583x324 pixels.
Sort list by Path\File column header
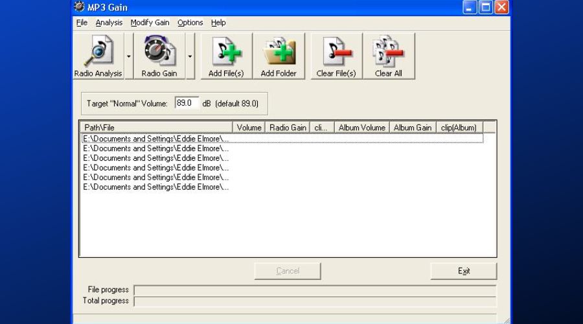155,128
